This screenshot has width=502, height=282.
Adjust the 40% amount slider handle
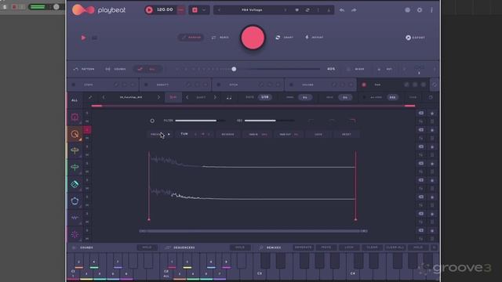(234, 69)
